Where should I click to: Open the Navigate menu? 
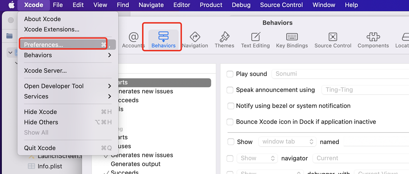(151, 5)
